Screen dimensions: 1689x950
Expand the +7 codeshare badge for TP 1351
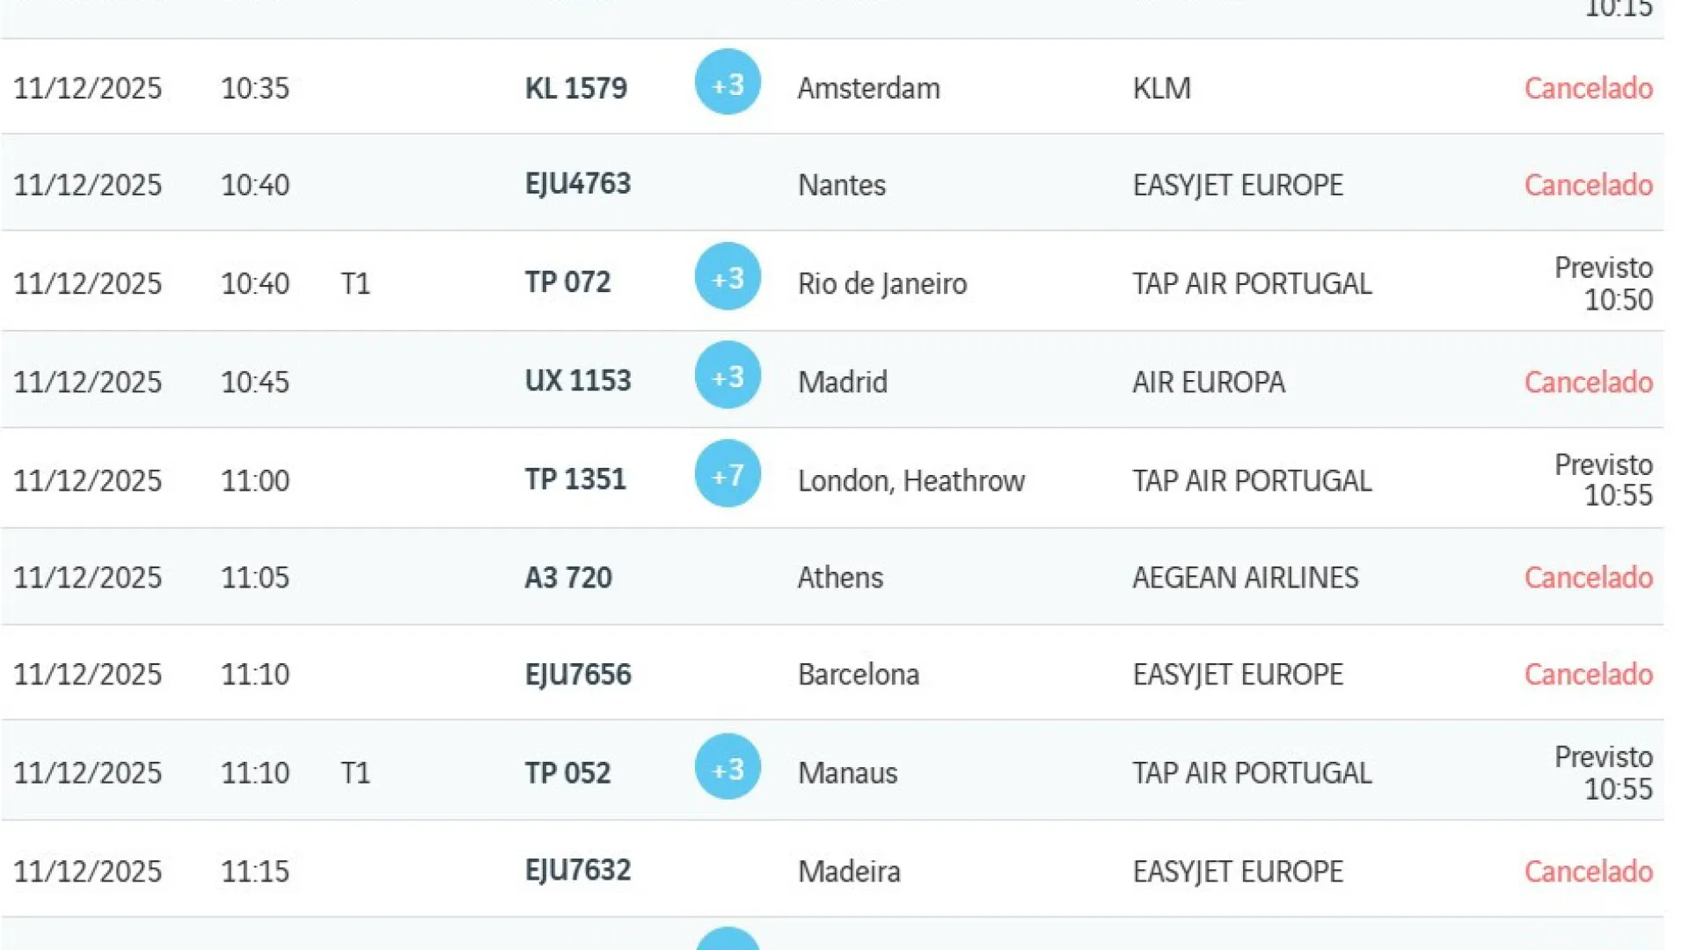point(728,474)
